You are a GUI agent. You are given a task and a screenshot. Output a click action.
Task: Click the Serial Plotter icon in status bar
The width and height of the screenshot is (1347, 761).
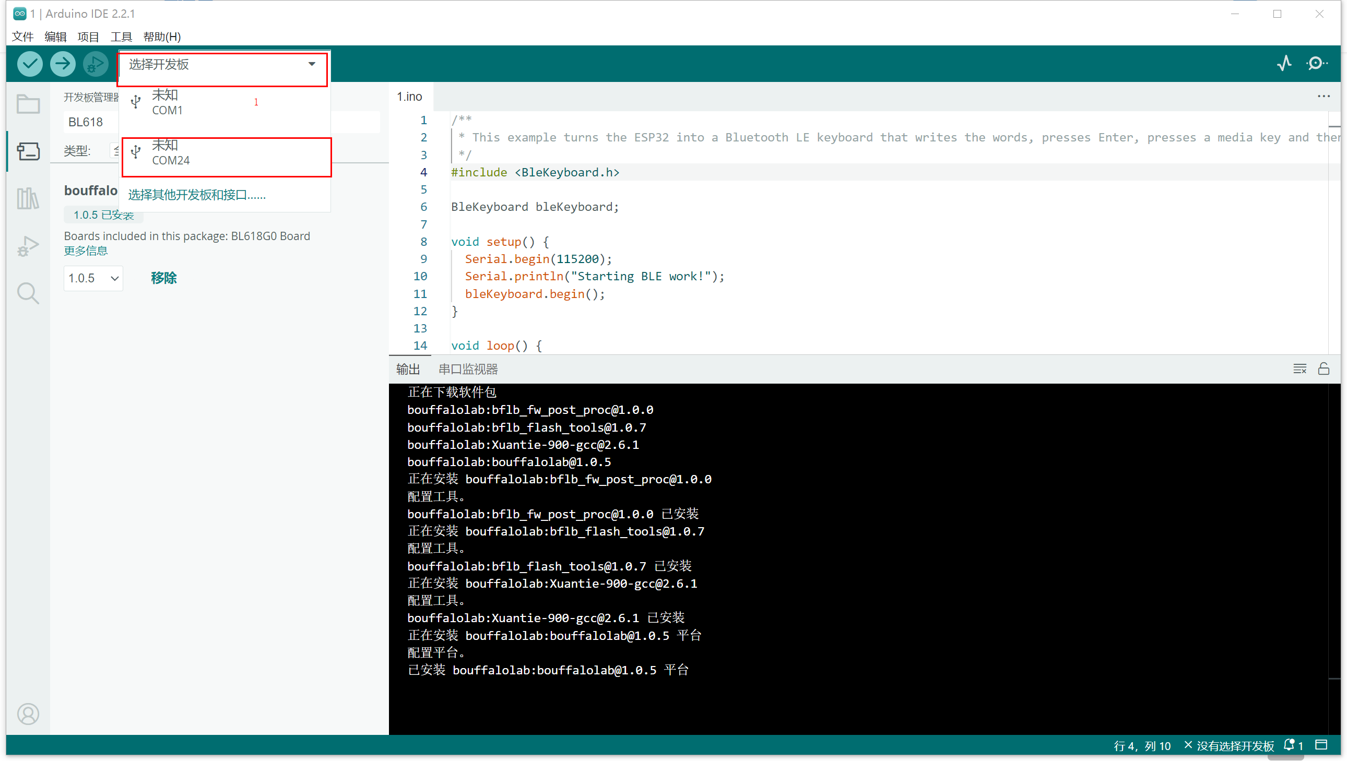1286,64
